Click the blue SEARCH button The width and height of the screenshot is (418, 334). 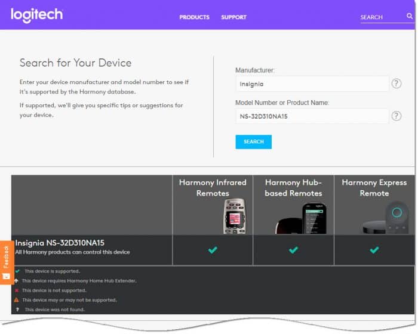(254, 142)
